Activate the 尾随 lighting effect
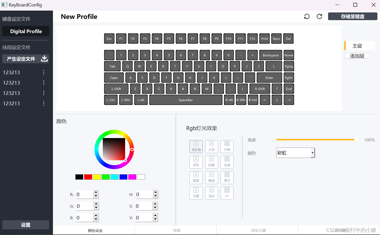The image size is (380, 235). click(196, 178)
